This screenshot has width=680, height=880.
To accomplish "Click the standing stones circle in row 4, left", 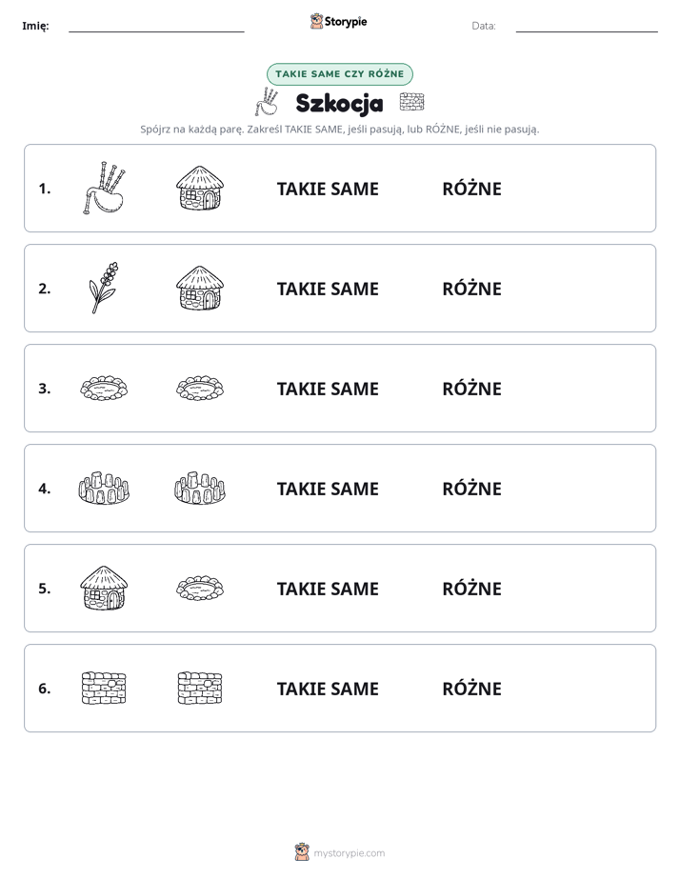I will 104,489.
